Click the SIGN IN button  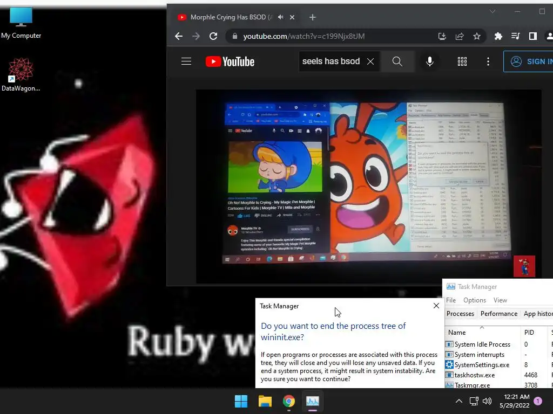(x=528, y=61)
